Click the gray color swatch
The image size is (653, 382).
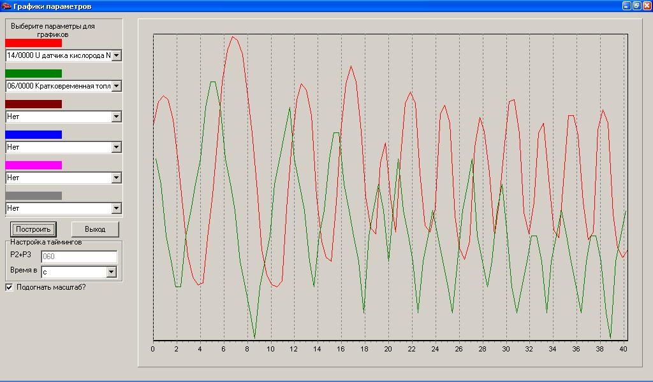click(33, 196)
